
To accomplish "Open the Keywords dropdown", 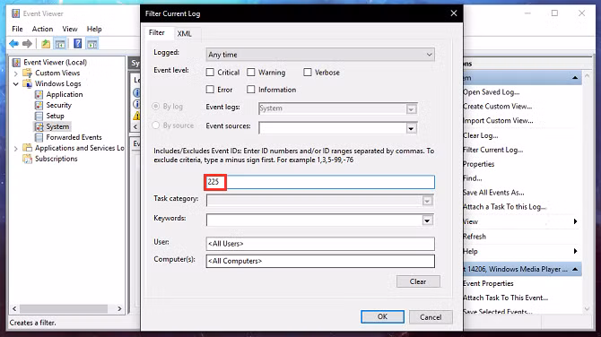I will coord(427,220).
